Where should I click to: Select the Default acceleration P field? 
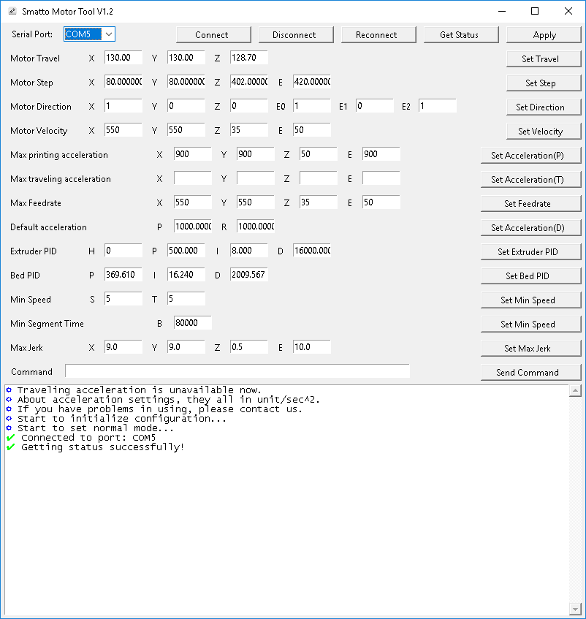tap(193, 227)
